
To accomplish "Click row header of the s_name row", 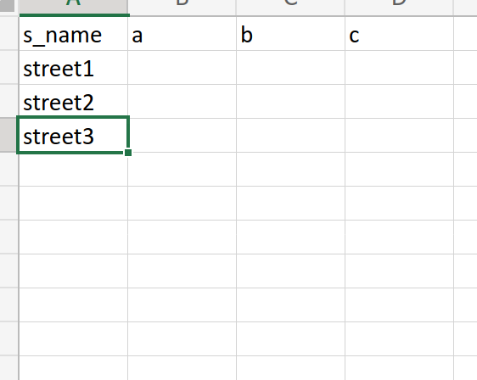I will [x=8, y=34].
